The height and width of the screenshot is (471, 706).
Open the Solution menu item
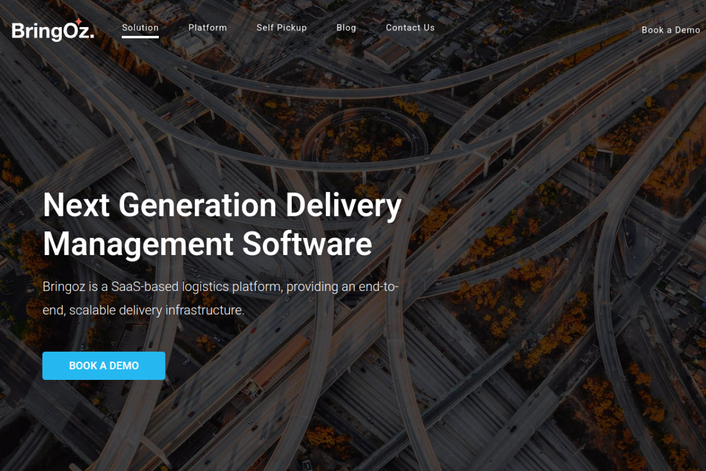[x=140, y=28]
